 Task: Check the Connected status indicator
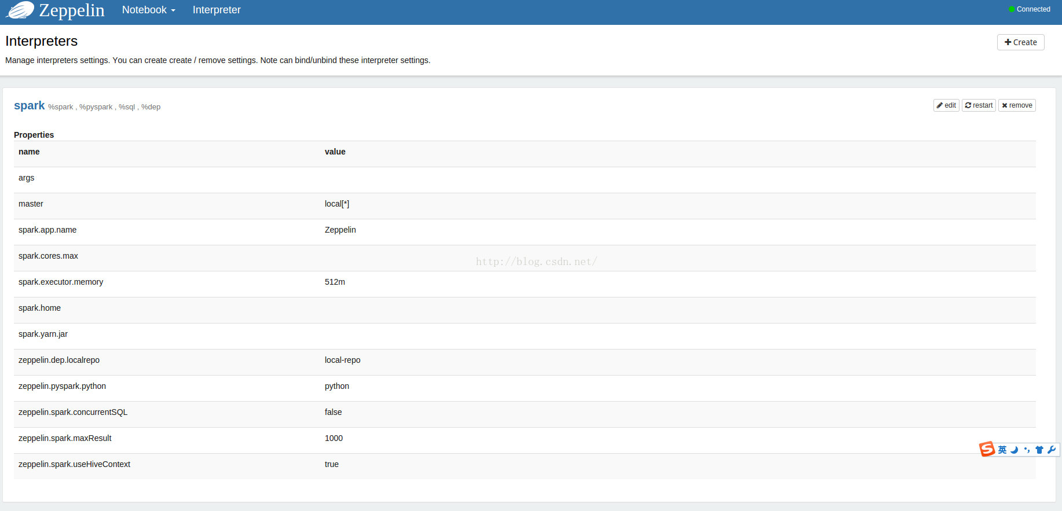click(1029, 9)
